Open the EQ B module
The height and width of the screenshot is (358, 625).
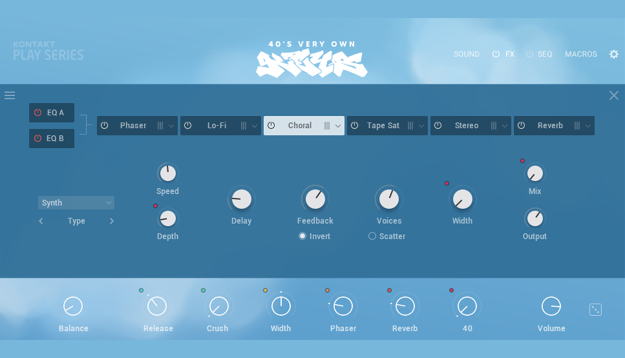(52, 138)
